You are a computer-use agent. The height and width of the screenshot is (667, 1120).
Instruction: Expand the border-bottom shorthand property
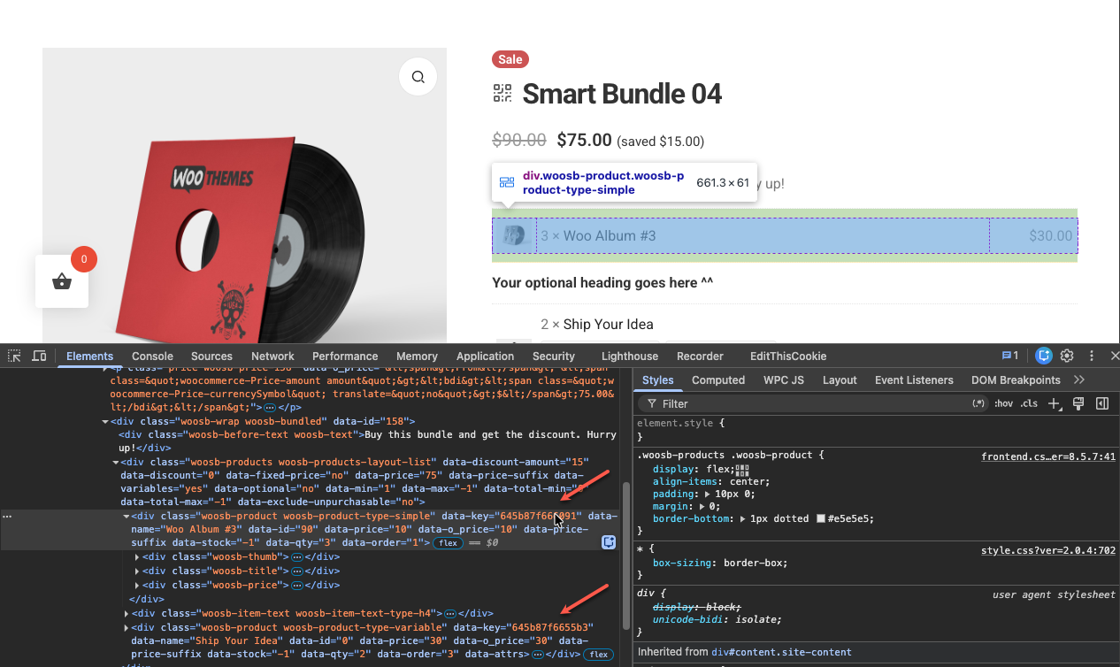click(743, 518)
